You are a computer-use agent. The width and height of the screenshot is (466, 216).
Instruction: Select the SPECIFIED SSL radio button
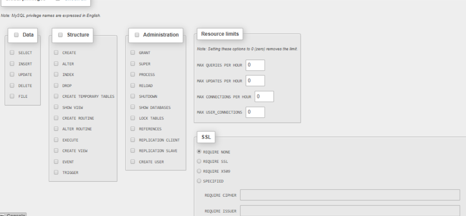click(x=199, y=180)
